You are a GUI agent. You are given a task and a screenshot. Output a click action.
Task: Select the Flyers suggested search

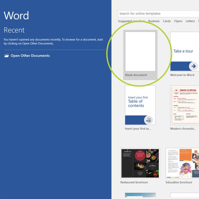(178, 21)
